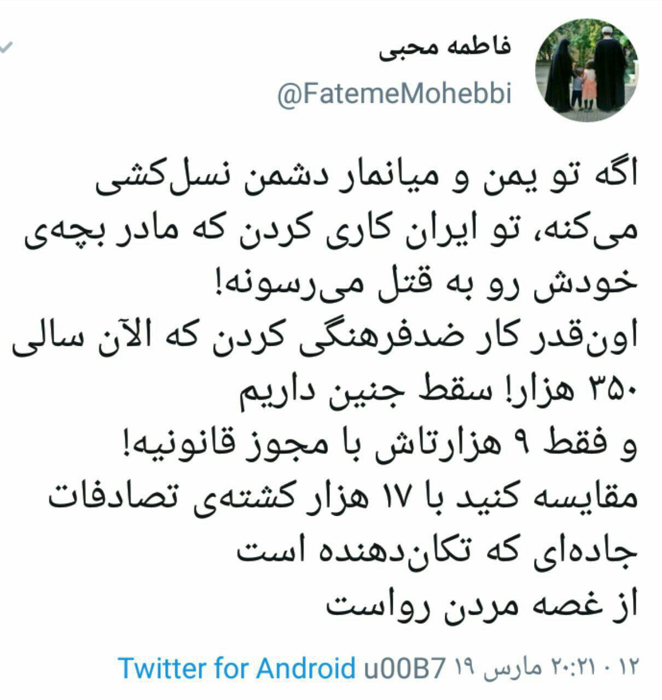
Task: Open the @FatemeMohebbi handle link
Action: click(x=394, y=95)
